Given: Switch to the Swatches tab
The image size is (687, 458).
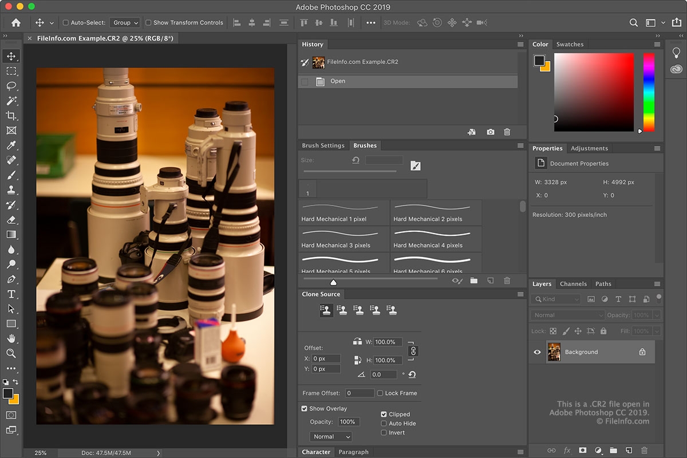Looking at the screenshot, I should (x=570, y=45).
